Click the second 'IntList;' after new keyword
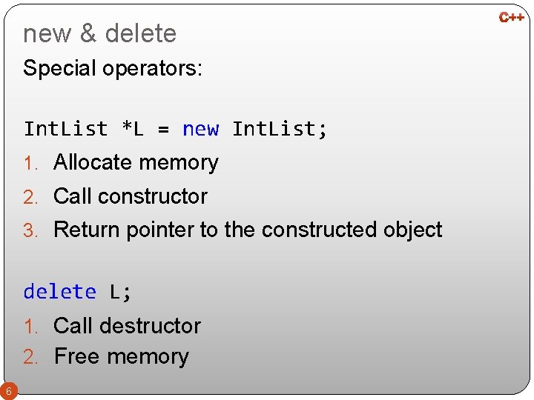The width and height of the screenshot is (534, 400). (x=280, y=129)
